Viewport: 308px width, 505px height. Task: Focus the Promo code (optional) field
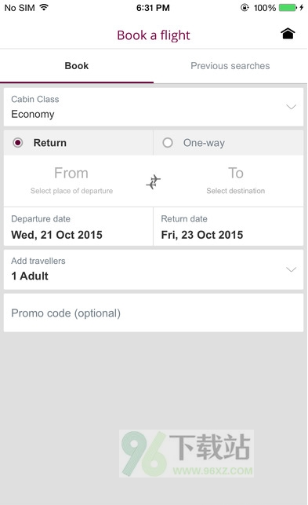point(154,313)
